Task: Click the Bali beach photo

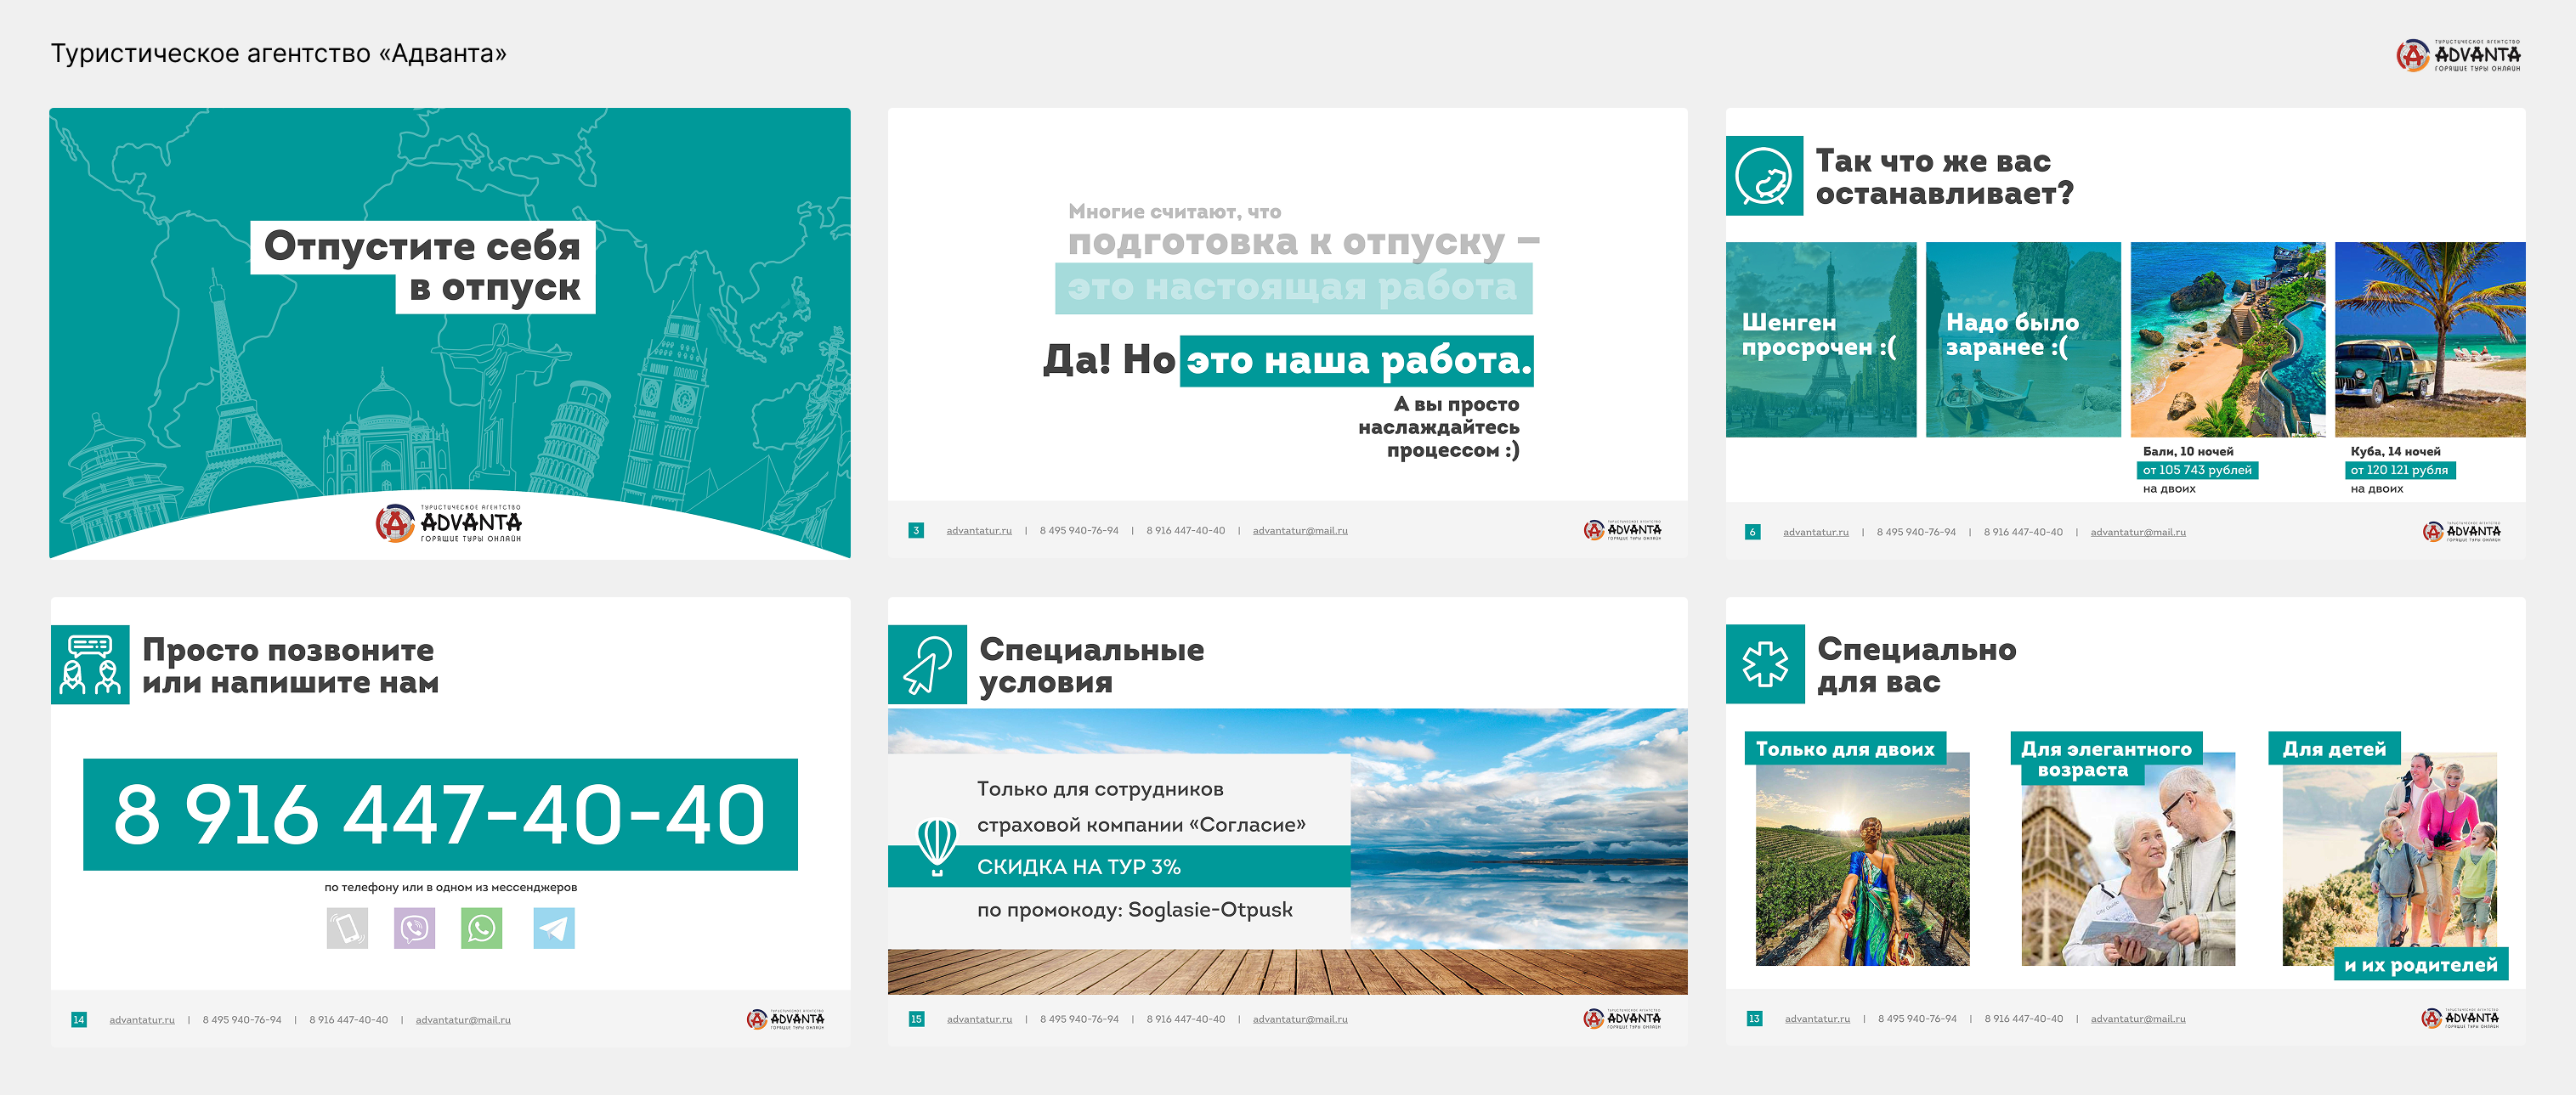Action: pyautogui.click(x=2228, y=340)
